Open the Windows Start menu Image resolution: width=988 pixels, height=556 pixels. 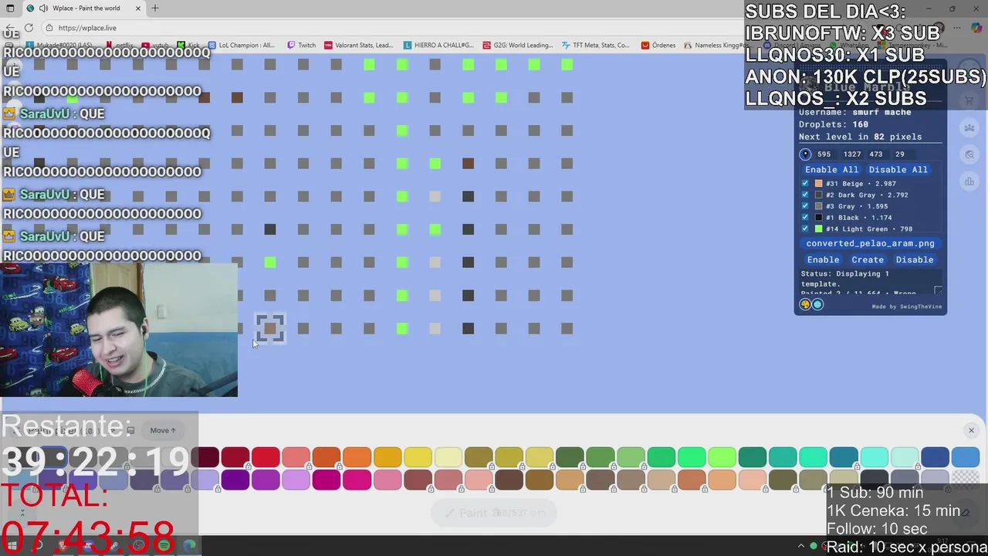coord(12,546)
